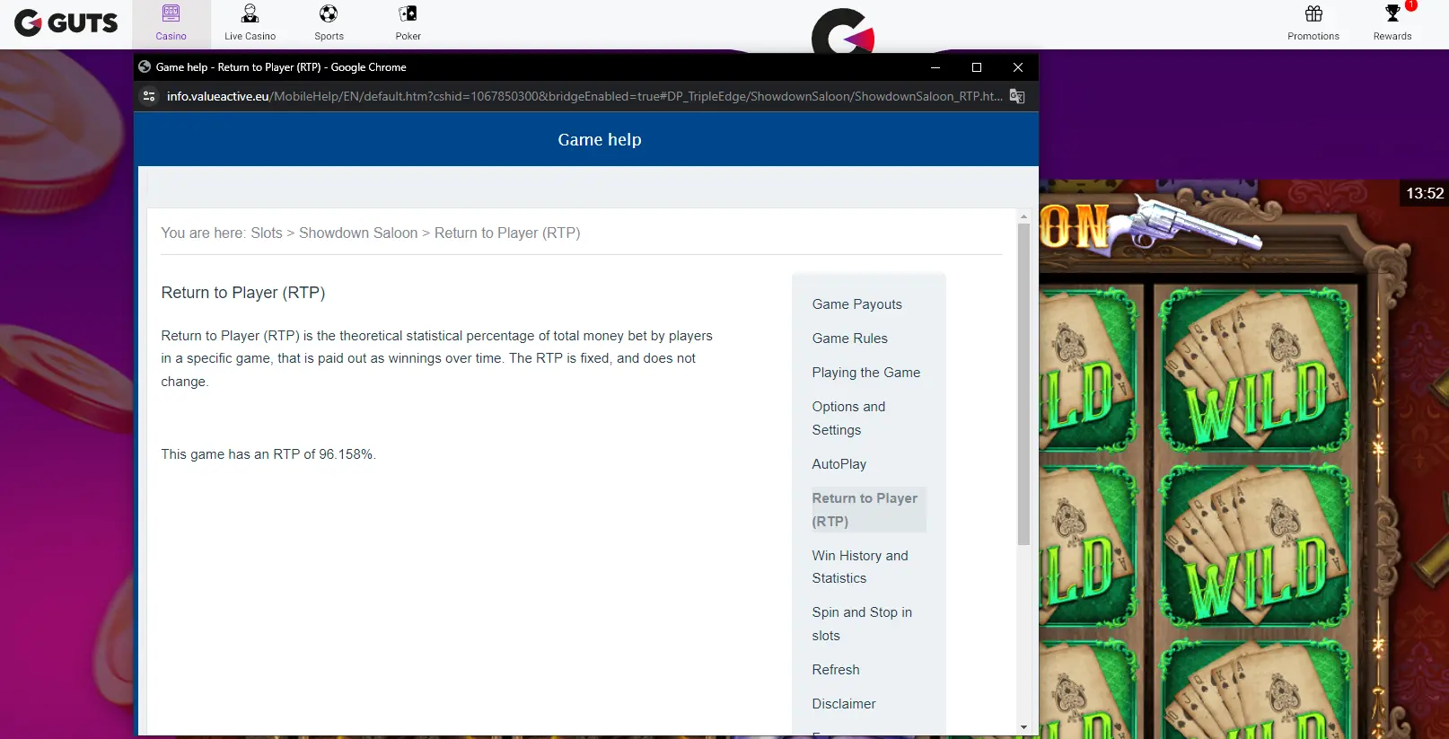Open Game Payouts help topic
1449x739 pixels.
(x=857, y=304)
